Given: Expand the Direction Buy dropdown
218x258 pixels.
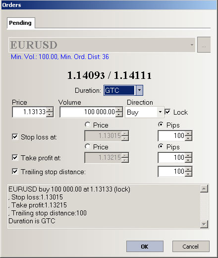Looking at the screenshot, I should [160, 112].
